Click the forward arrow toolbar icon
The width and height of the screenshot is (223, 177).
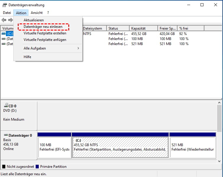click(11, 20)
